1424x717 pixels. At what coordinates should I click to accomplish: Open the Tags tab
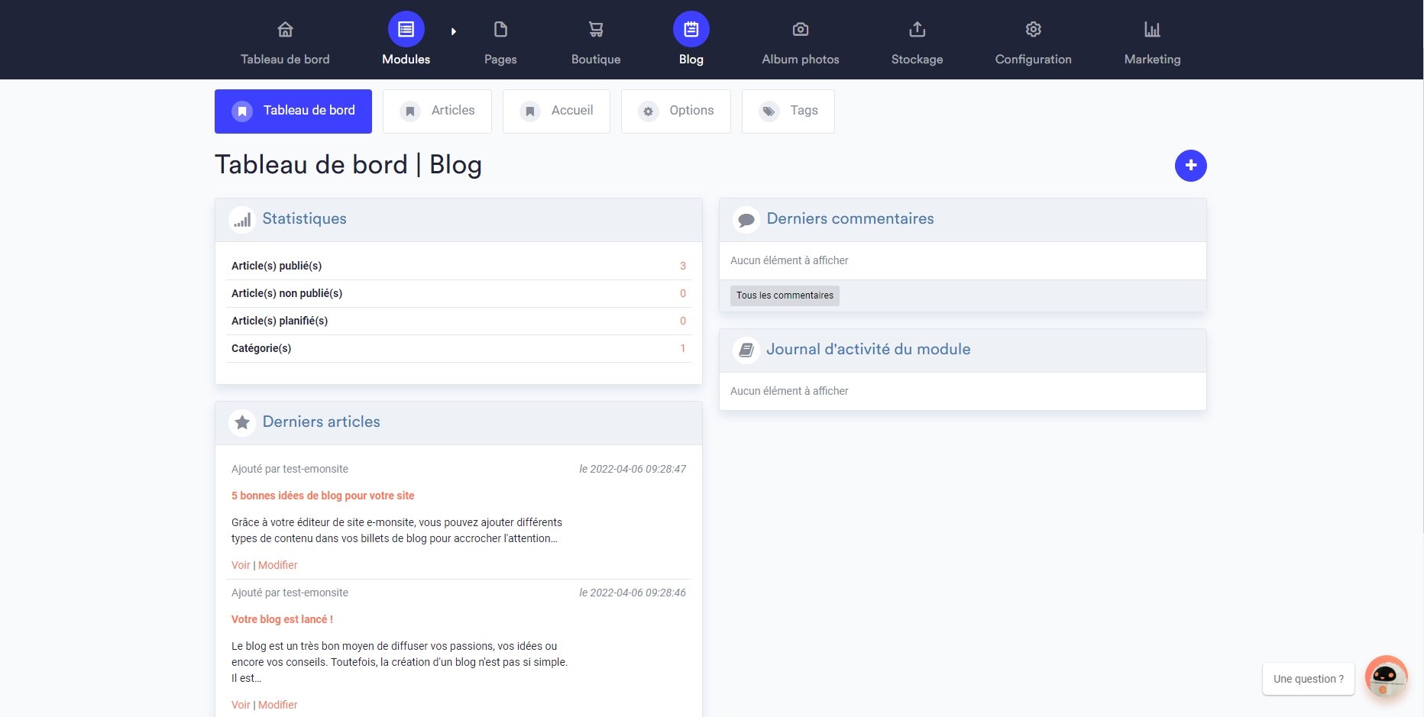pos(788,111)
